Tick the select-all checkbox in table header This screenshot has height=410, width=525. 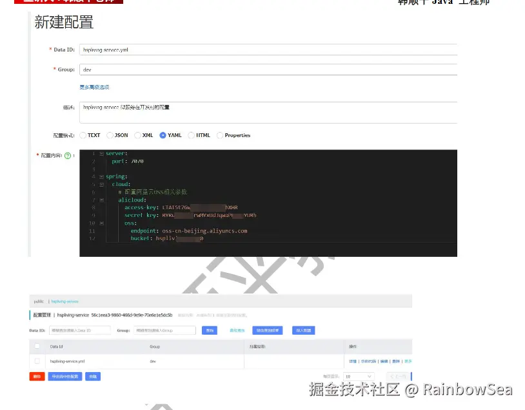point(37,346)
